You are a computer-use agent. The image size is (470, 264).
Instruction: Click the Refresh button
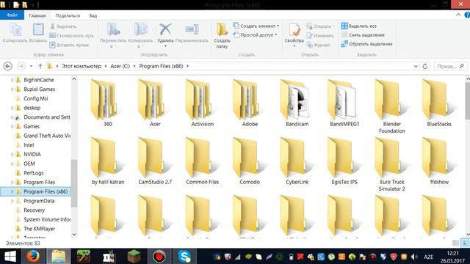coord(425,66)
